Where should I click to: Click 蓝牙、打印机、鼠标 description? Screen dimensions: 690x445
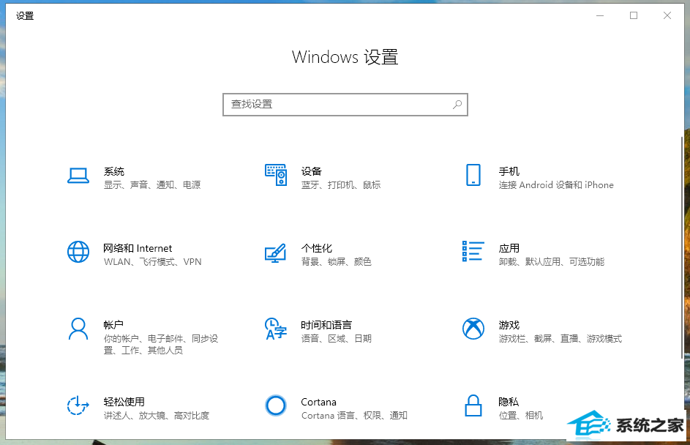click(340, 185)
